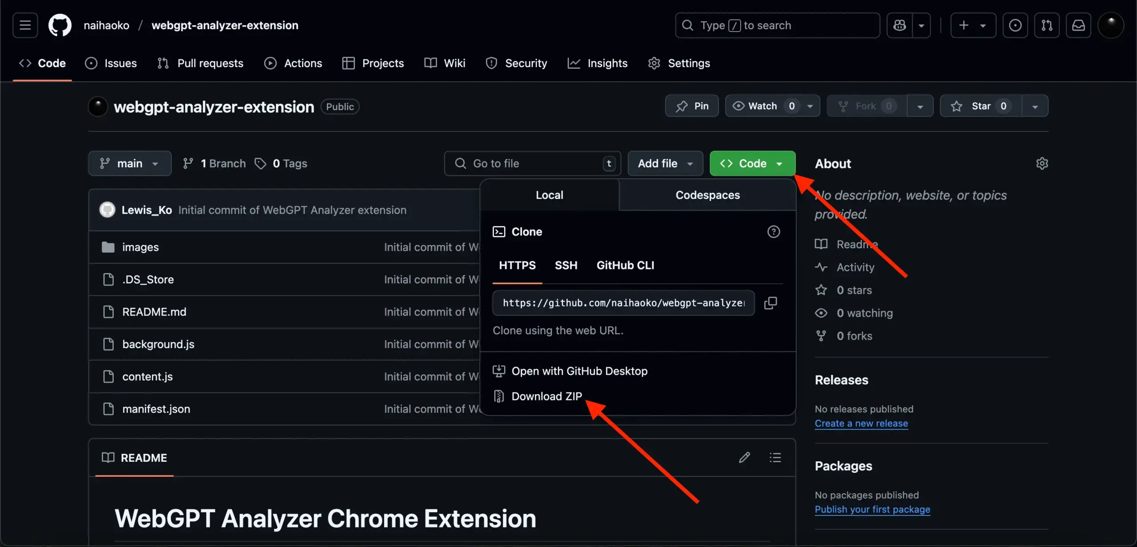1137x547 pixels.
Task: Open the user profile avatar menu
Action: [x=1111, y=25]
